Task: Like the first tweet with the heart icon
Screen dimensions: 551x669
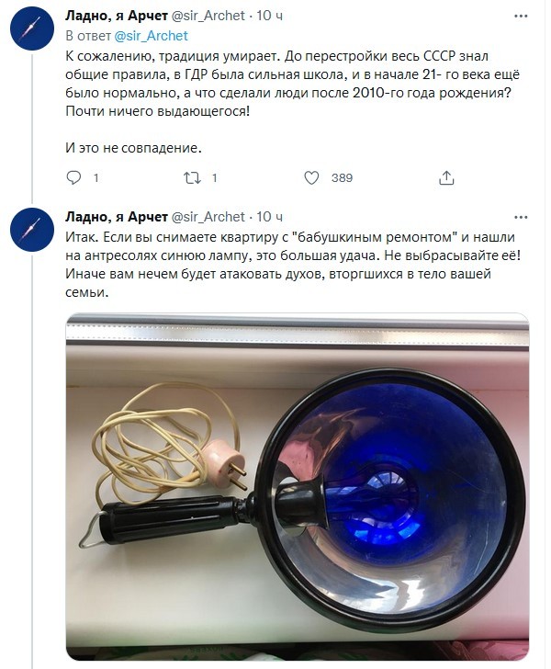Action: coord(311,177)
